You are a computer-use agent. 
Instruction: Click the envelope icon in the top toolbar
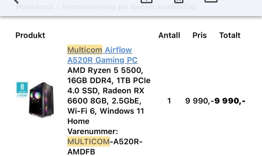pos(211,1)
